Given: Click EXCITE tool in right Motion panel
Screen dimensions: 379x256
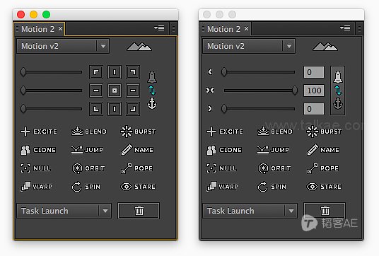Looking at the screenshot, I should tap(225, 132).
